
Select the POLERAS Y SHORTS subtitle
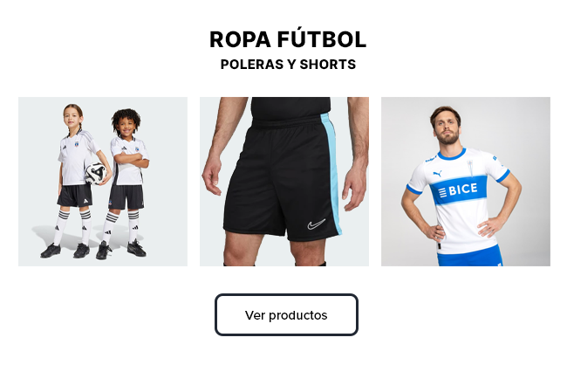(288, 65)
